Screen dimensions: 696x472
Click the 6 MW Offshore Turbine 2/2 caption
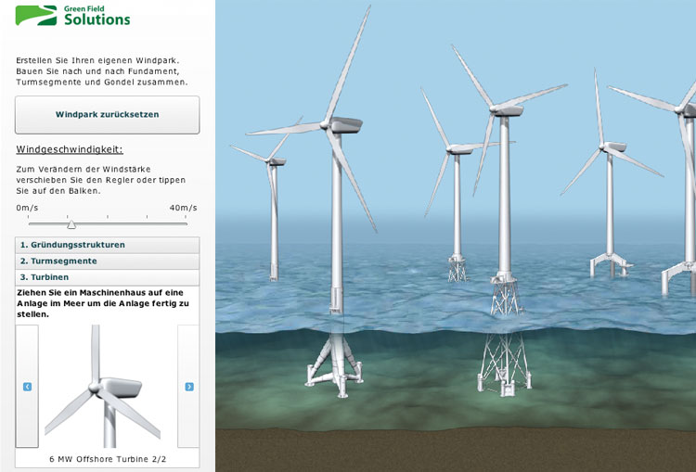click(107, 458)
